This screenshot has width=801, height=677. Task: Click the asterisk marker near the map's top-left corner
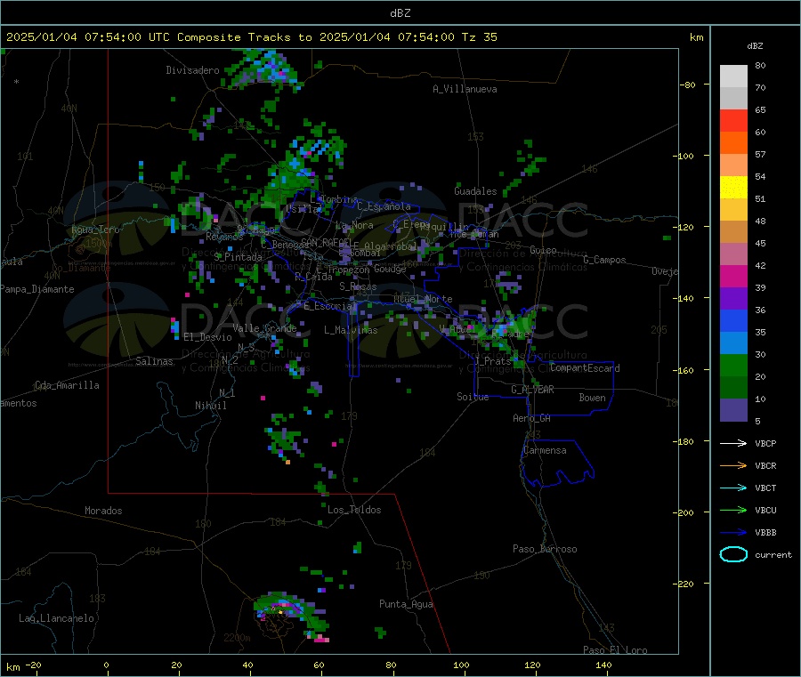click(17, 82)
